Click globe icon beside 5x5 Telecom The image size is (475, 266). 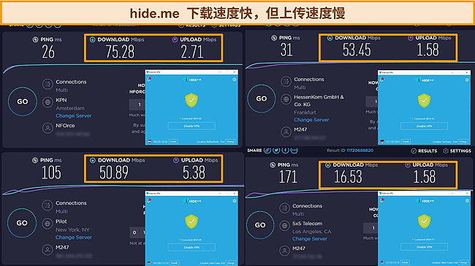point(284,226)
